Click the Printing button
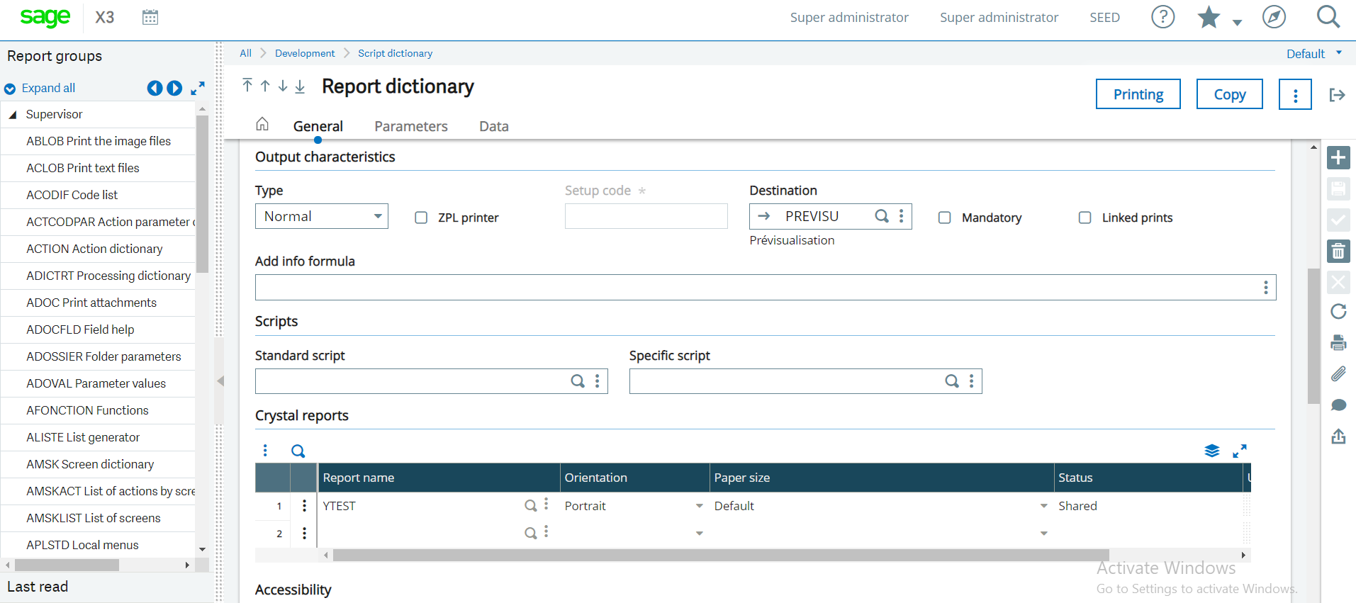1356x603 pixels. click(1138, 94)
